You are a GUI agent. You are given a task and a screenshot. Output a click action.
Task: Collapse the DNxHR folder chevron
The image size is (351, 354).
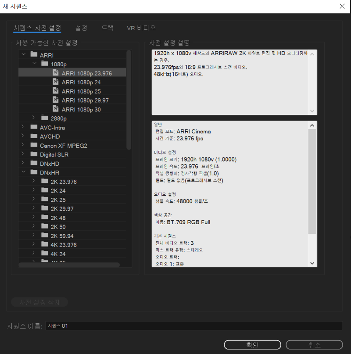24,172
